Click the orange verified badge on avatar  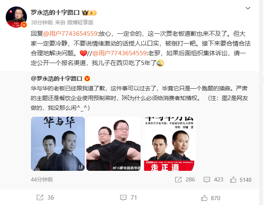point(24,25)
